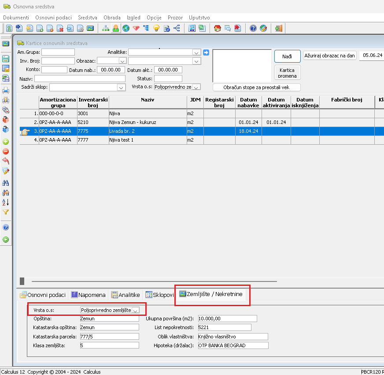The height and width of the screenshot is (375, 384).
Task: Click the binoculars search icon in sidebar
Action: pos(6,183)
